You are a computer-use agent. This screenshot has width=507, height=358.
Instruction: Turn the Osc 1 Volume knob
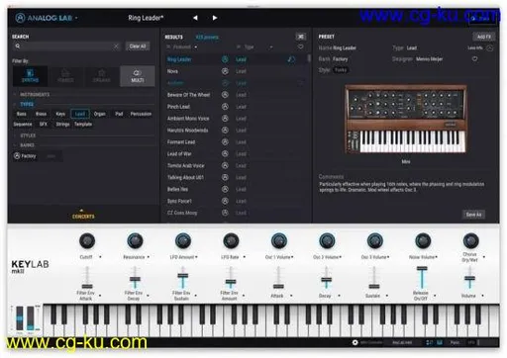(x=279, y=241)
